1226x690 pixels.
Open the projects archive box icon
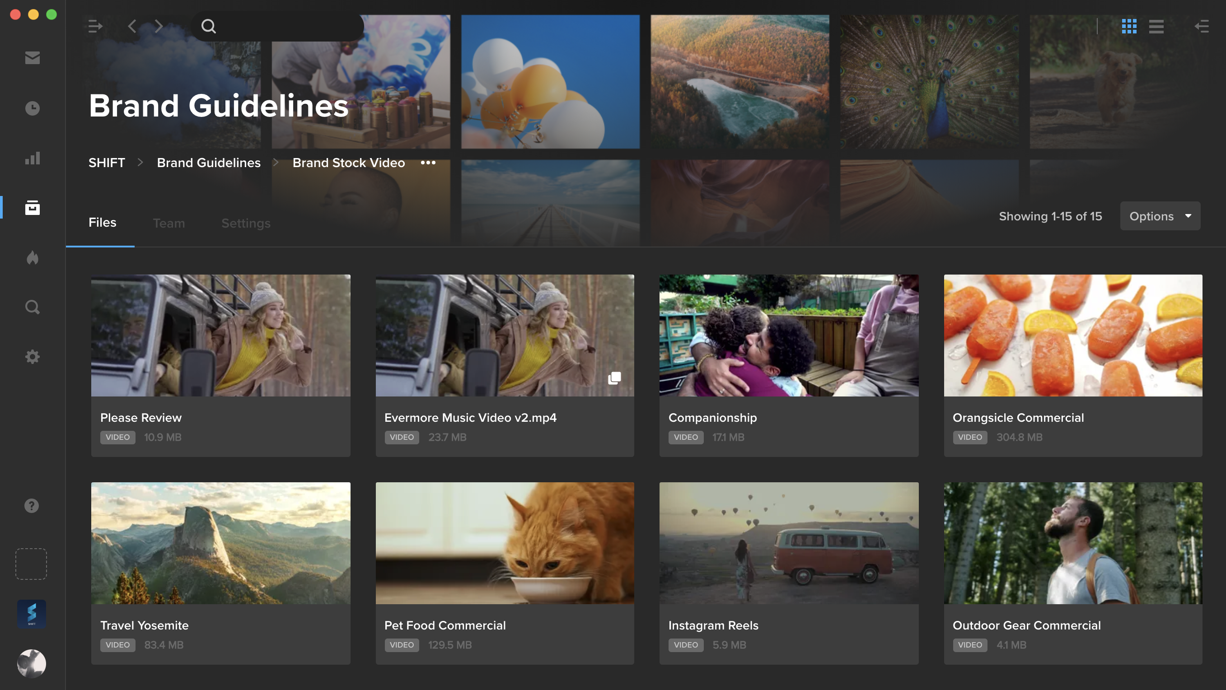[x=33, y=208]
